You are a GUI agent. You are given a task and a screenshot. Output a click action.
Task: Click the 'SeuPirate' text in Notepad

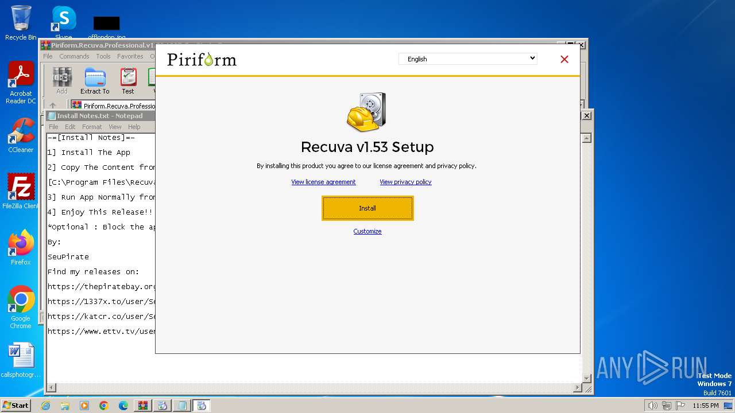click(x=68, y=257)
